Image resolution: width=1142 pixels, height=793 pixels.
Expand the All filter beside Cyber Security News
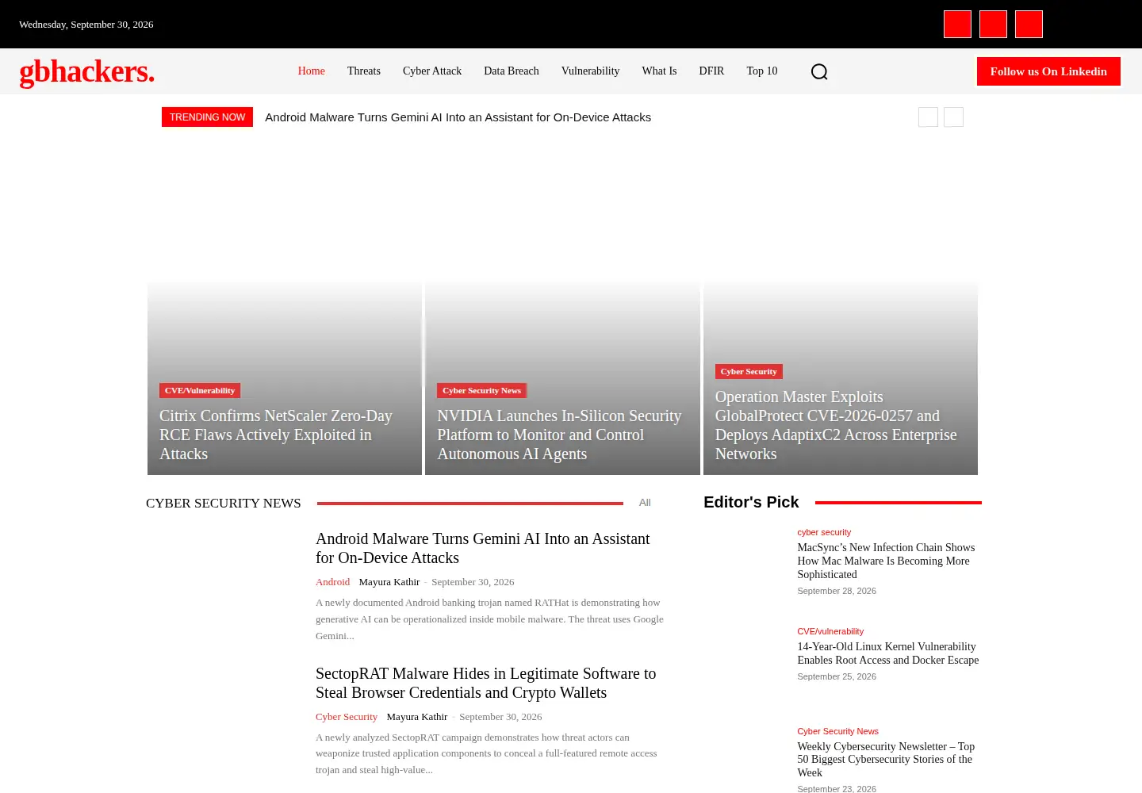645,503
